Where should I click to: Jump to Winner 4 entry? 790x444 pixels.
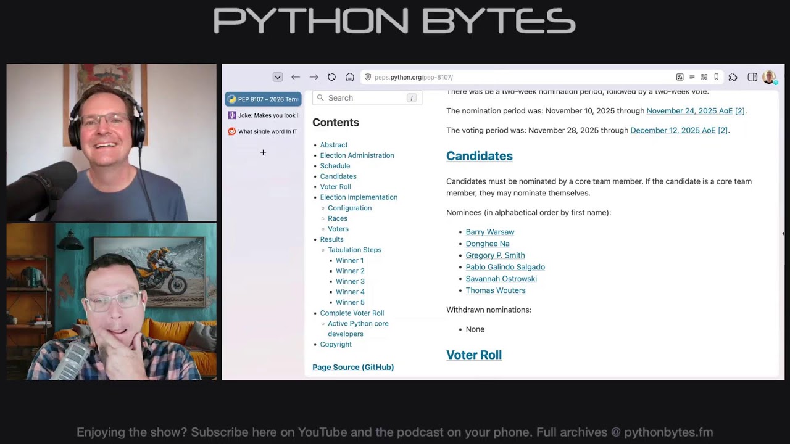pyautogui.click(x=350, y=292)
